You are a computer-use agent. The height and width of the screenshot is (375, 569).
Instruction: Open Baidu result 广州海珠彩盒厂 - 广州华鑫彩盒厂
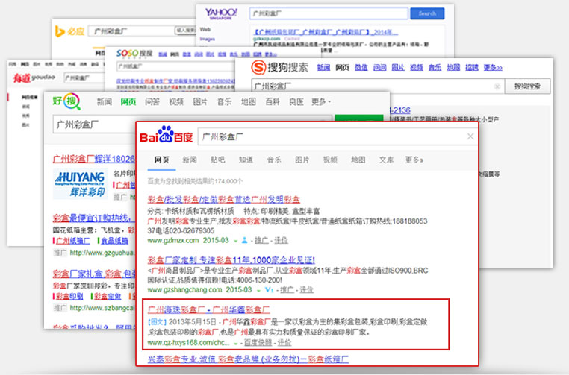208,309
